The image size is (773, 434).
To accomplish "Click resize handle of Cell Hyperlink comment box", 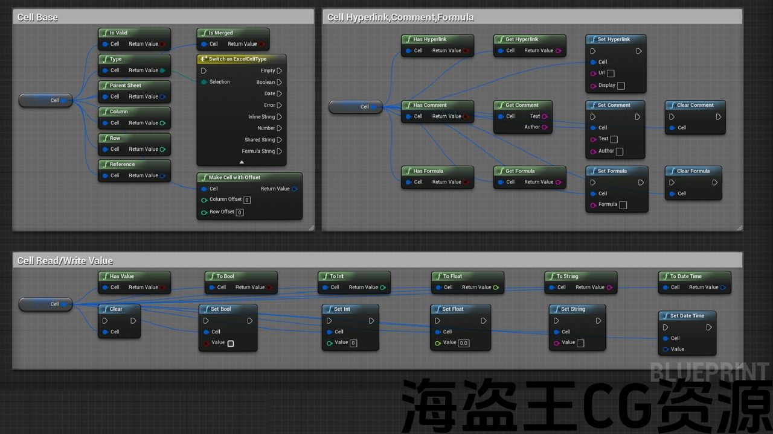I will 739,227.
